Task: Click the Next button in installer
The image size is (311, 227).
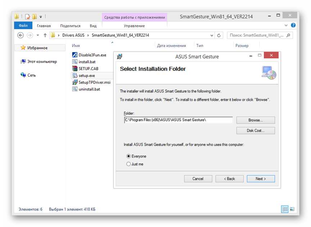Action: tap(261, 179)
